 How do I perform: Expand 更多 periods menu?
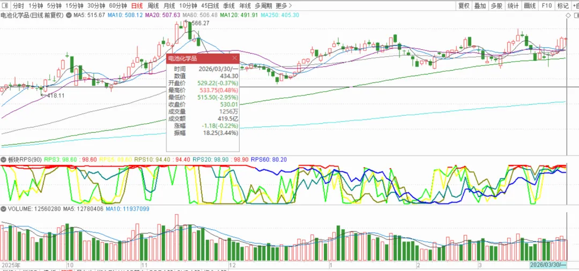pyautogui.click(x=284, y=6)
